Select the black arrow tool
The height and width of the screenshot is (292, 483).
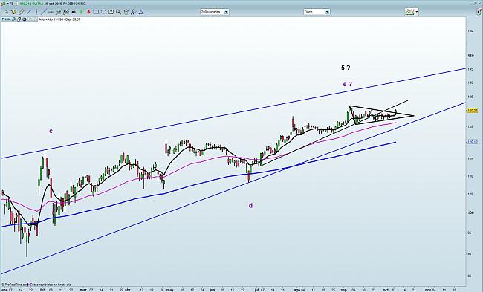(74, 12)
